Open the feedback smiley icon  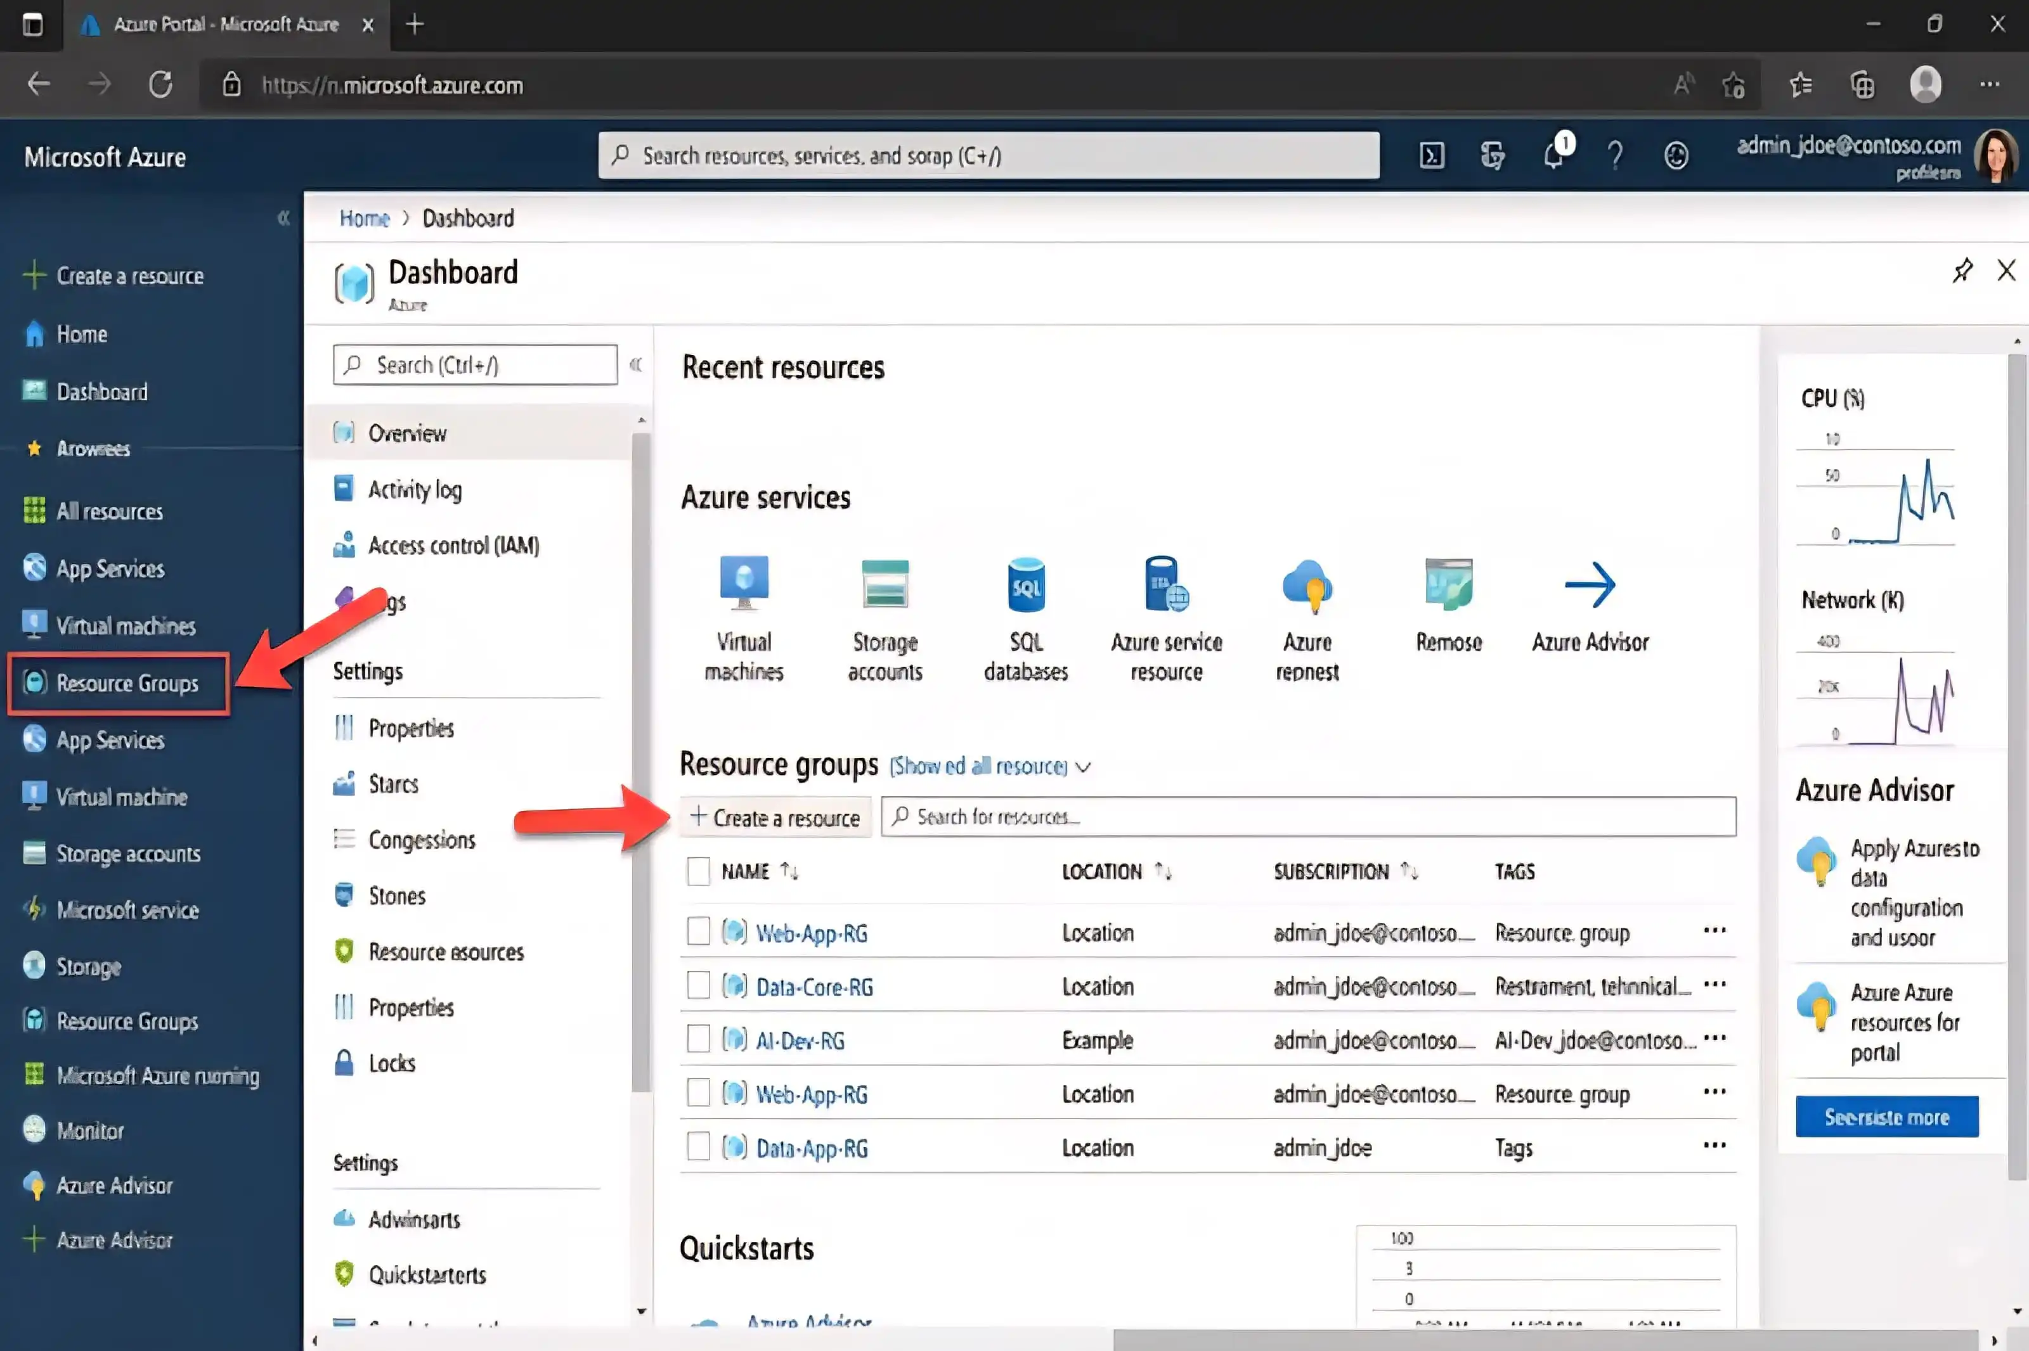point(1676,156)
